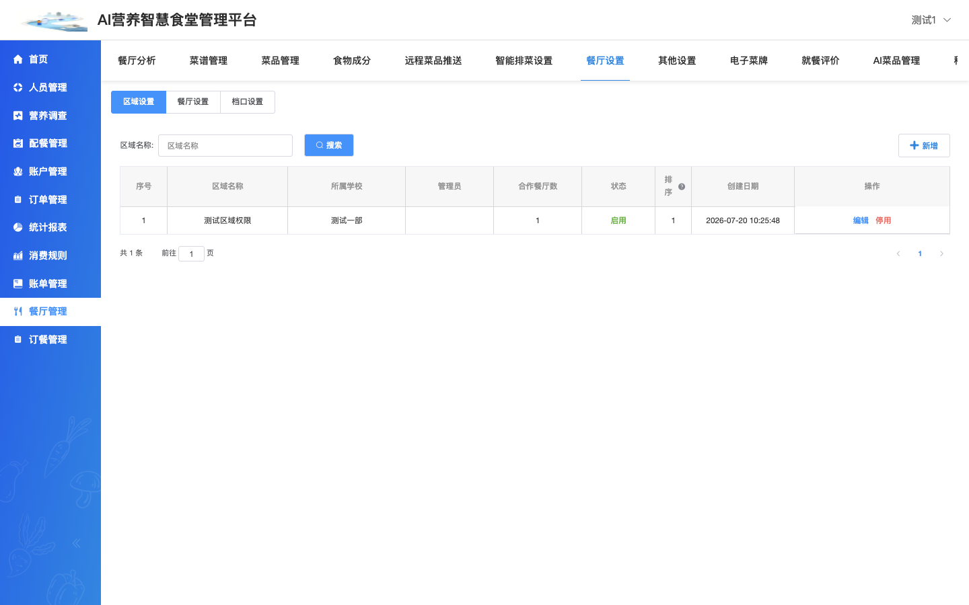
Task: Open 人员管理 in the sidebar
Action: (50, 87)
